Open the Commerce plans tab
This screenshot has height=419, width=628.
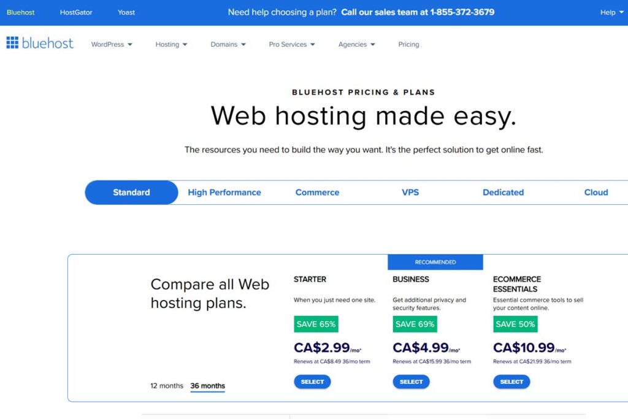316,192
